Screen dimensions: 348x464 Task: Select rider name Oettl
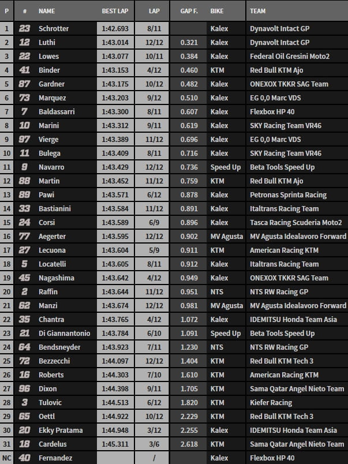pos(47,416)
